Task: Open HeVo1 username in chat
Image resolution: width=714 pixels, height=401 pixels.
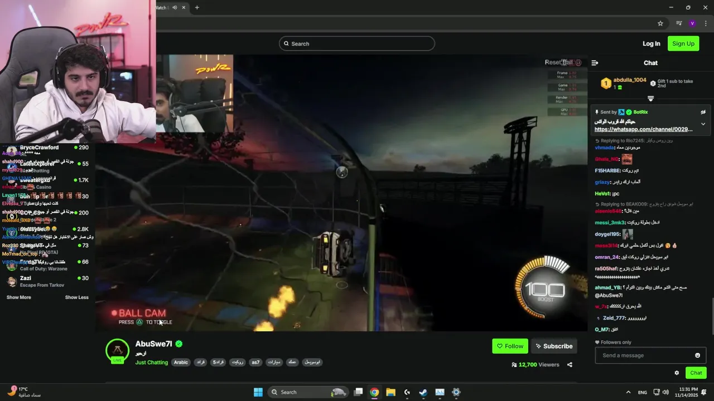Action: click(x=602, y=194)
